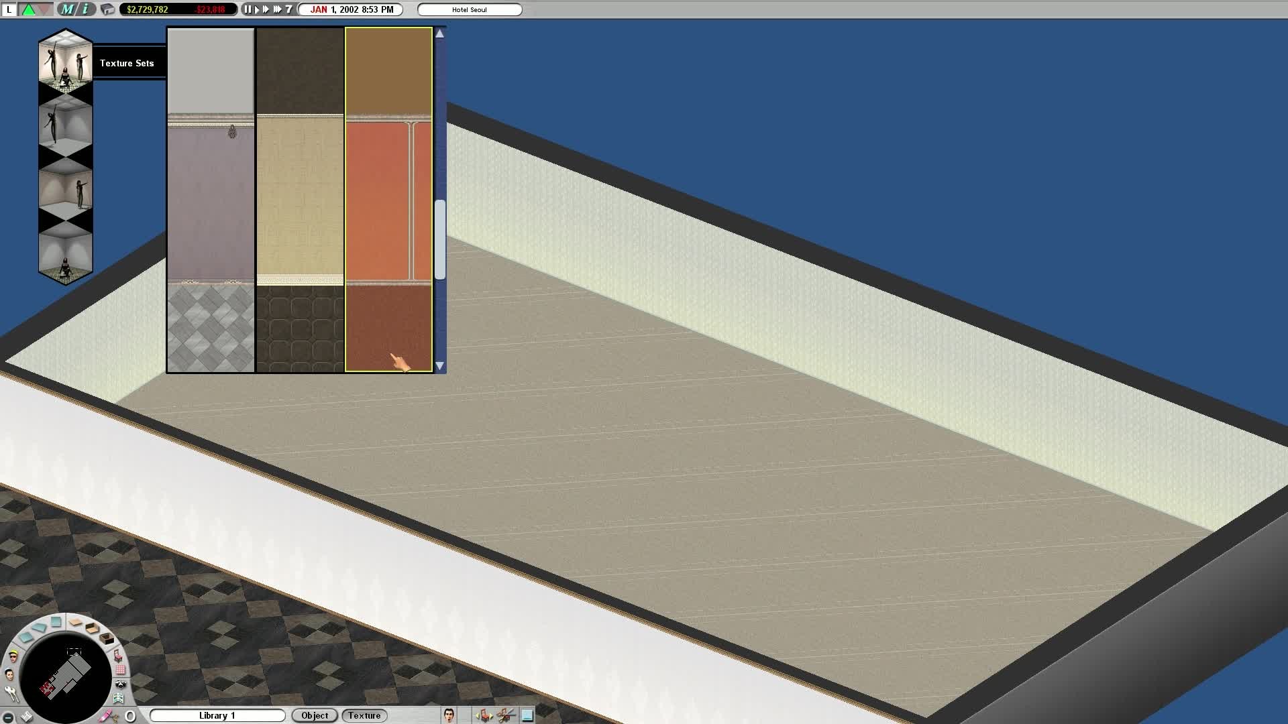Pause the game simulation
1288x724 pixels.
[x=248, y=9]
